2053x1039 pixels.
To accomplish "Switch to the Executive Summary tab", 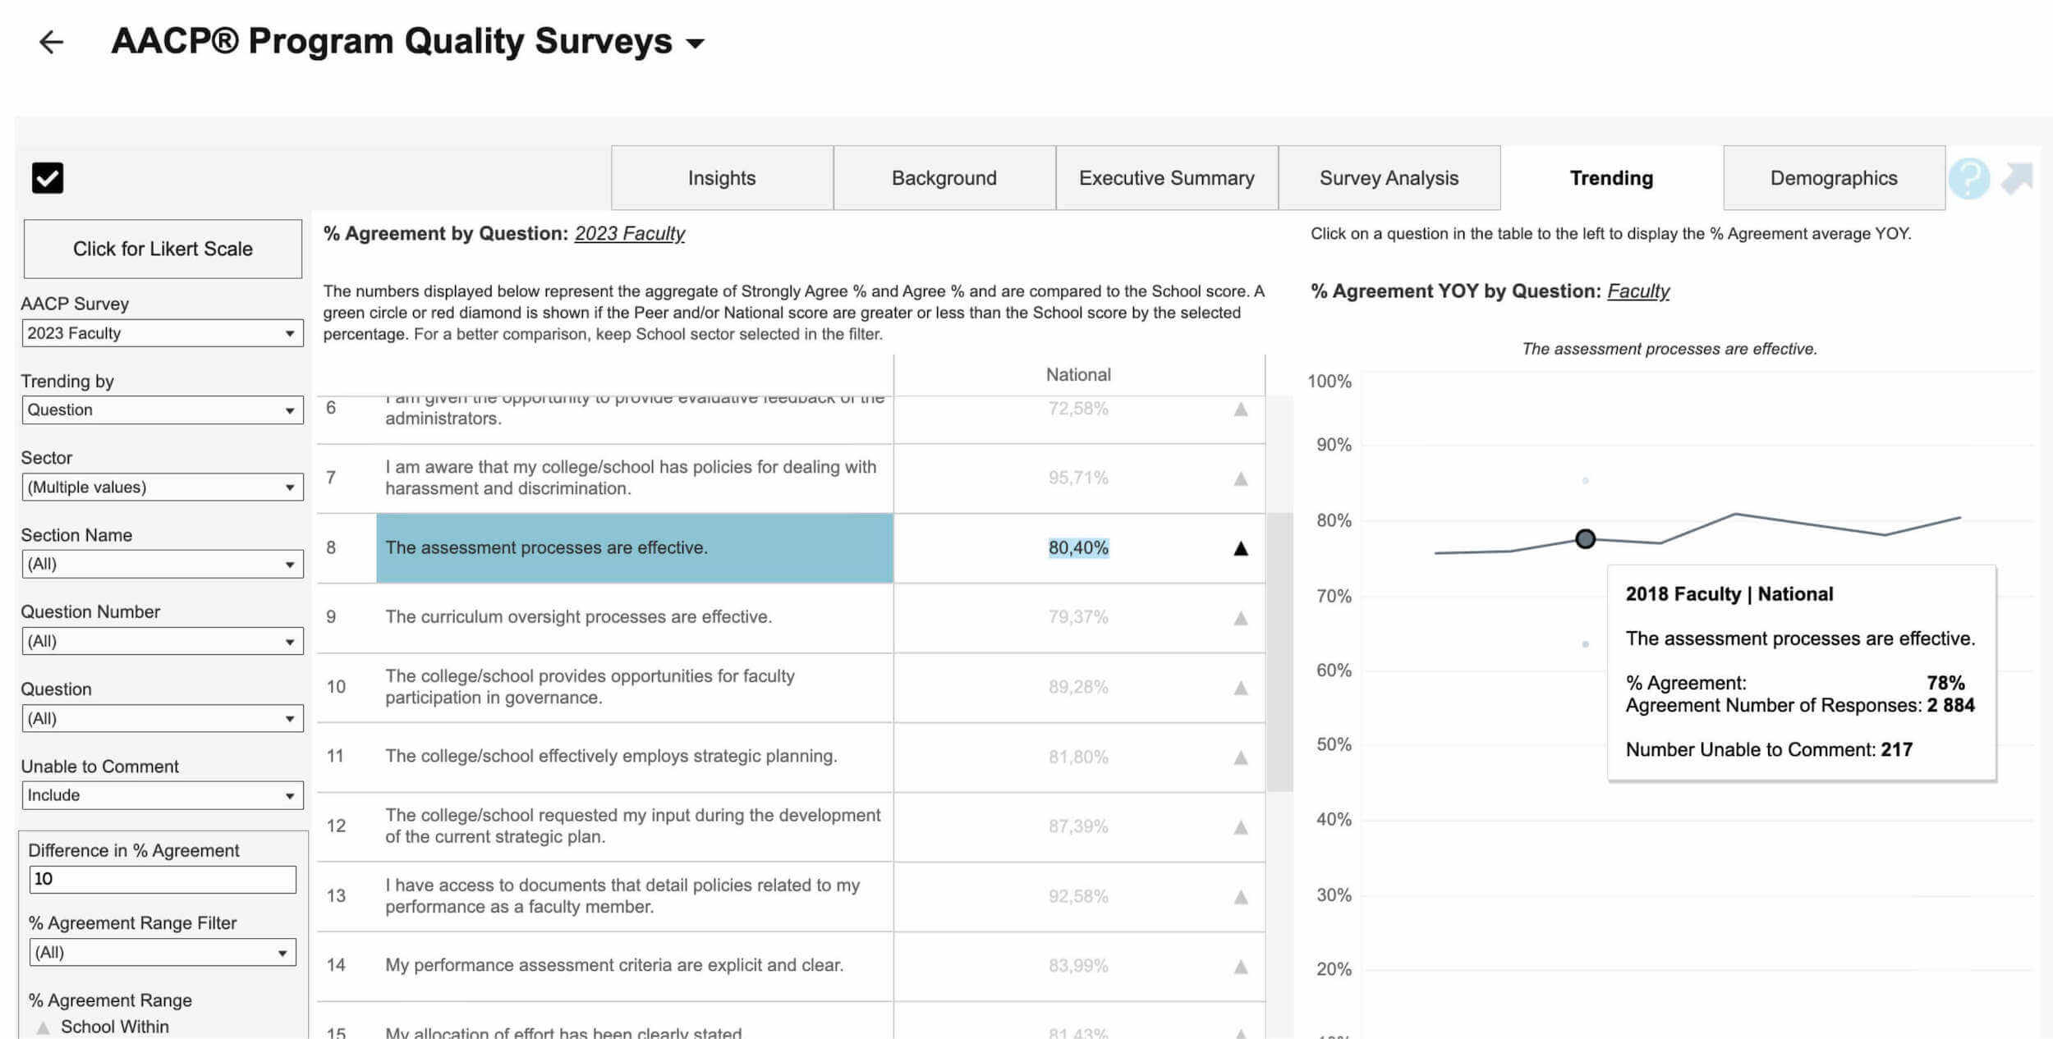I will click(x=1166, y=178).
